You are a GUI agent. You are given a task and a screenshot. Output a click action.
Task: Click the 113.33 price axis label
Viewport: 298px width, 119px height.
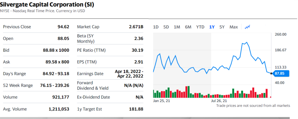[x=280, y=67]
